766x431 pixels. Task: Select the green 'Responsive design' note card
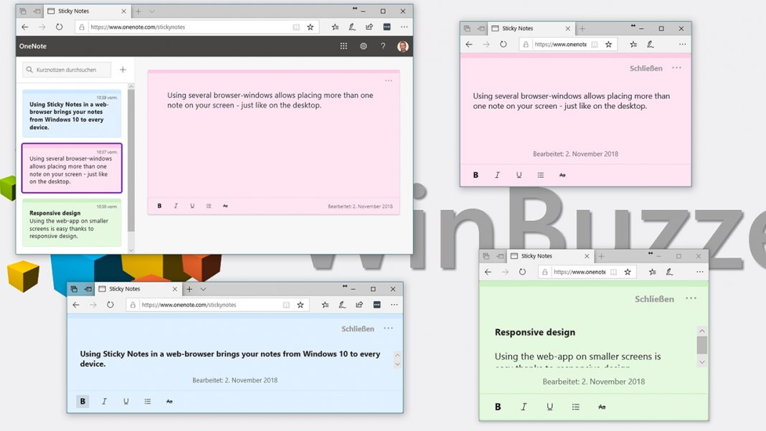[72, 222]
